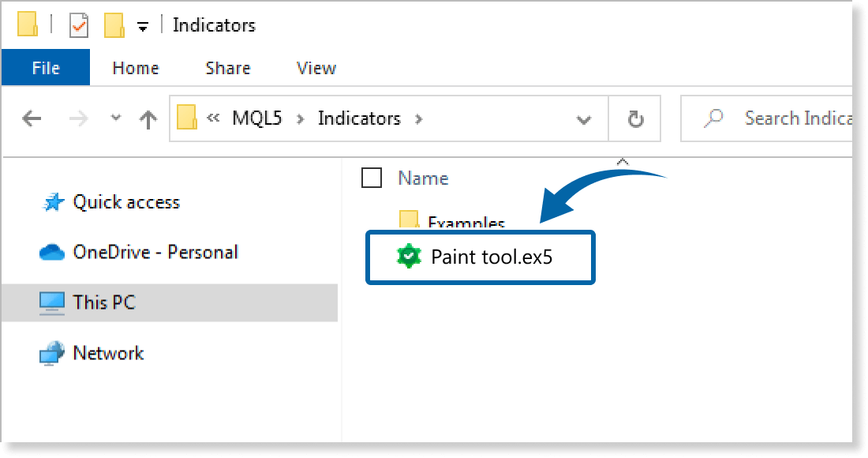868x458 pixels.
Task: Click the Quick access star icon
Action: 52,203
